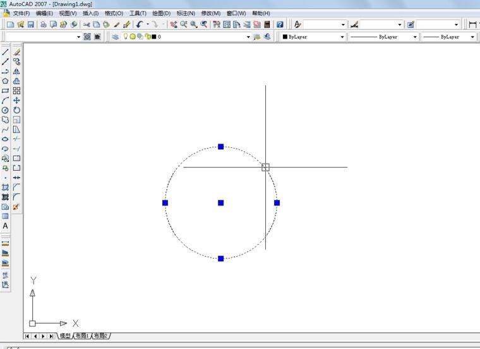Click the circle's center grip
This screenshot has height=349, width=480.
(220, 203)
